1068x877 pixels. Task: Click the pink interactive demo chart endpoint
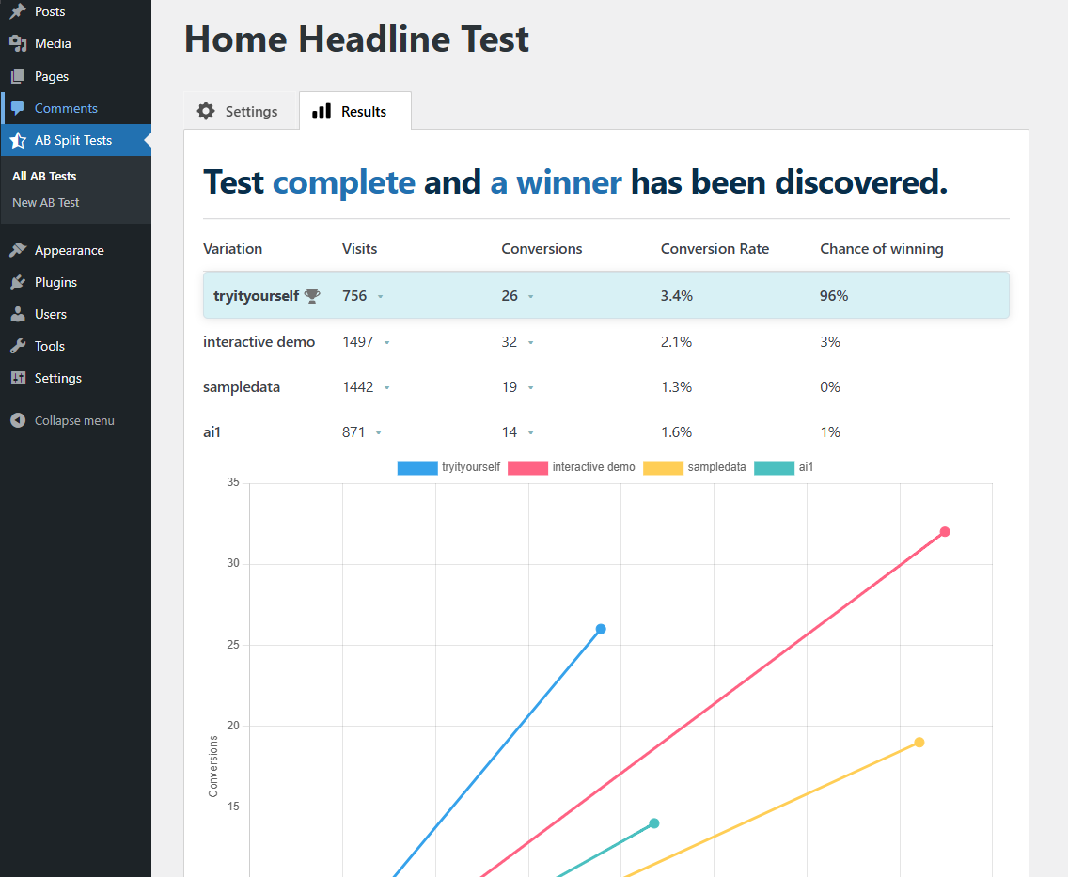945,532
